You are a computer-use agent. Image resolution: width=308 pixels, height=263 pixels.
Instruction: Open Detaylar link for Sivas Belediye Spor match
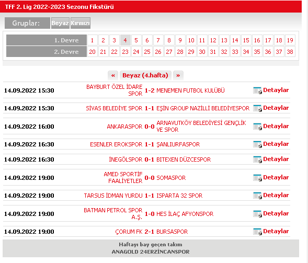point(276,108)
